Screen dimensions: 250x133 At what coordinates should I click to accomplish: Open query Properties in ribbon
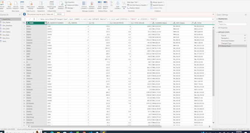(x=70, y=2)
